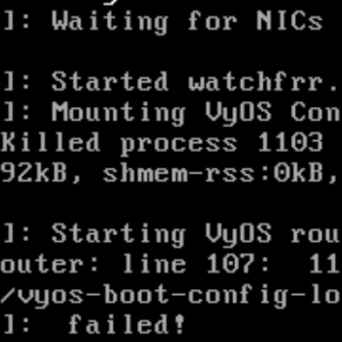Click the 'failed!' message
Image resolution: width=342 pixels, height=342 pixels.
[127, 324]
